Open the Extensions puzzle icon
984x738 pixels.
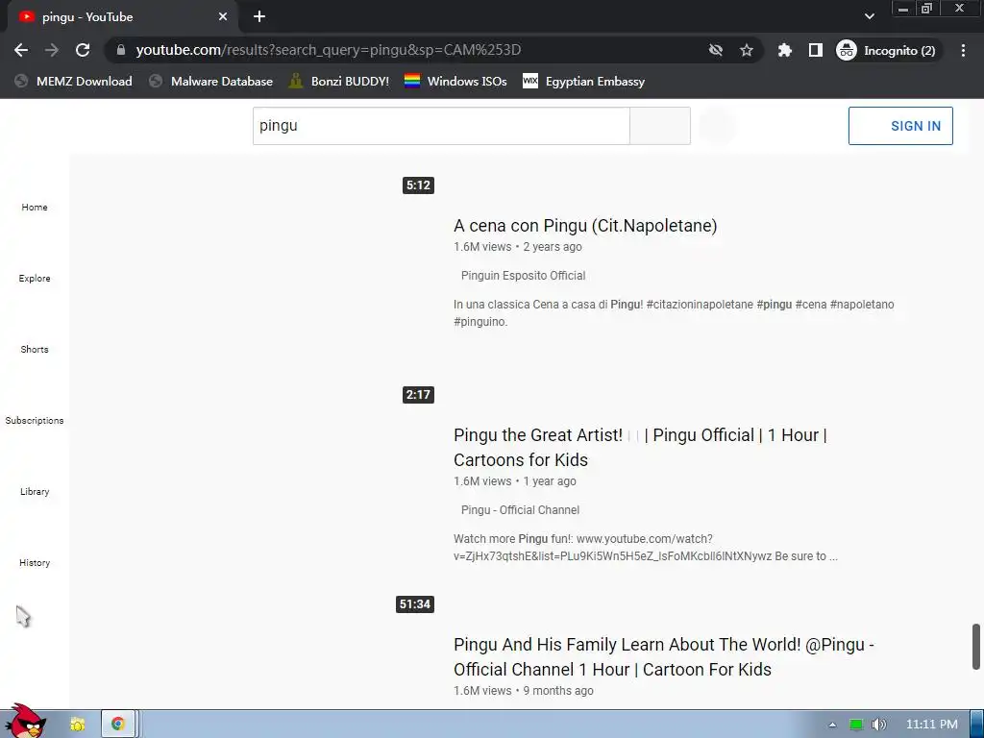pyautogui.click(x=784, y=50)
